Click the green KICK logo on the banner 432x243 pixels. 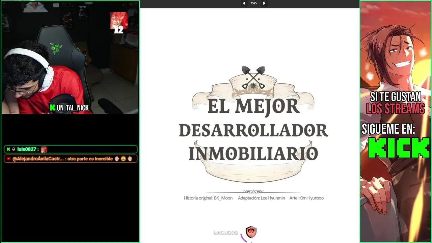[399, 147]
